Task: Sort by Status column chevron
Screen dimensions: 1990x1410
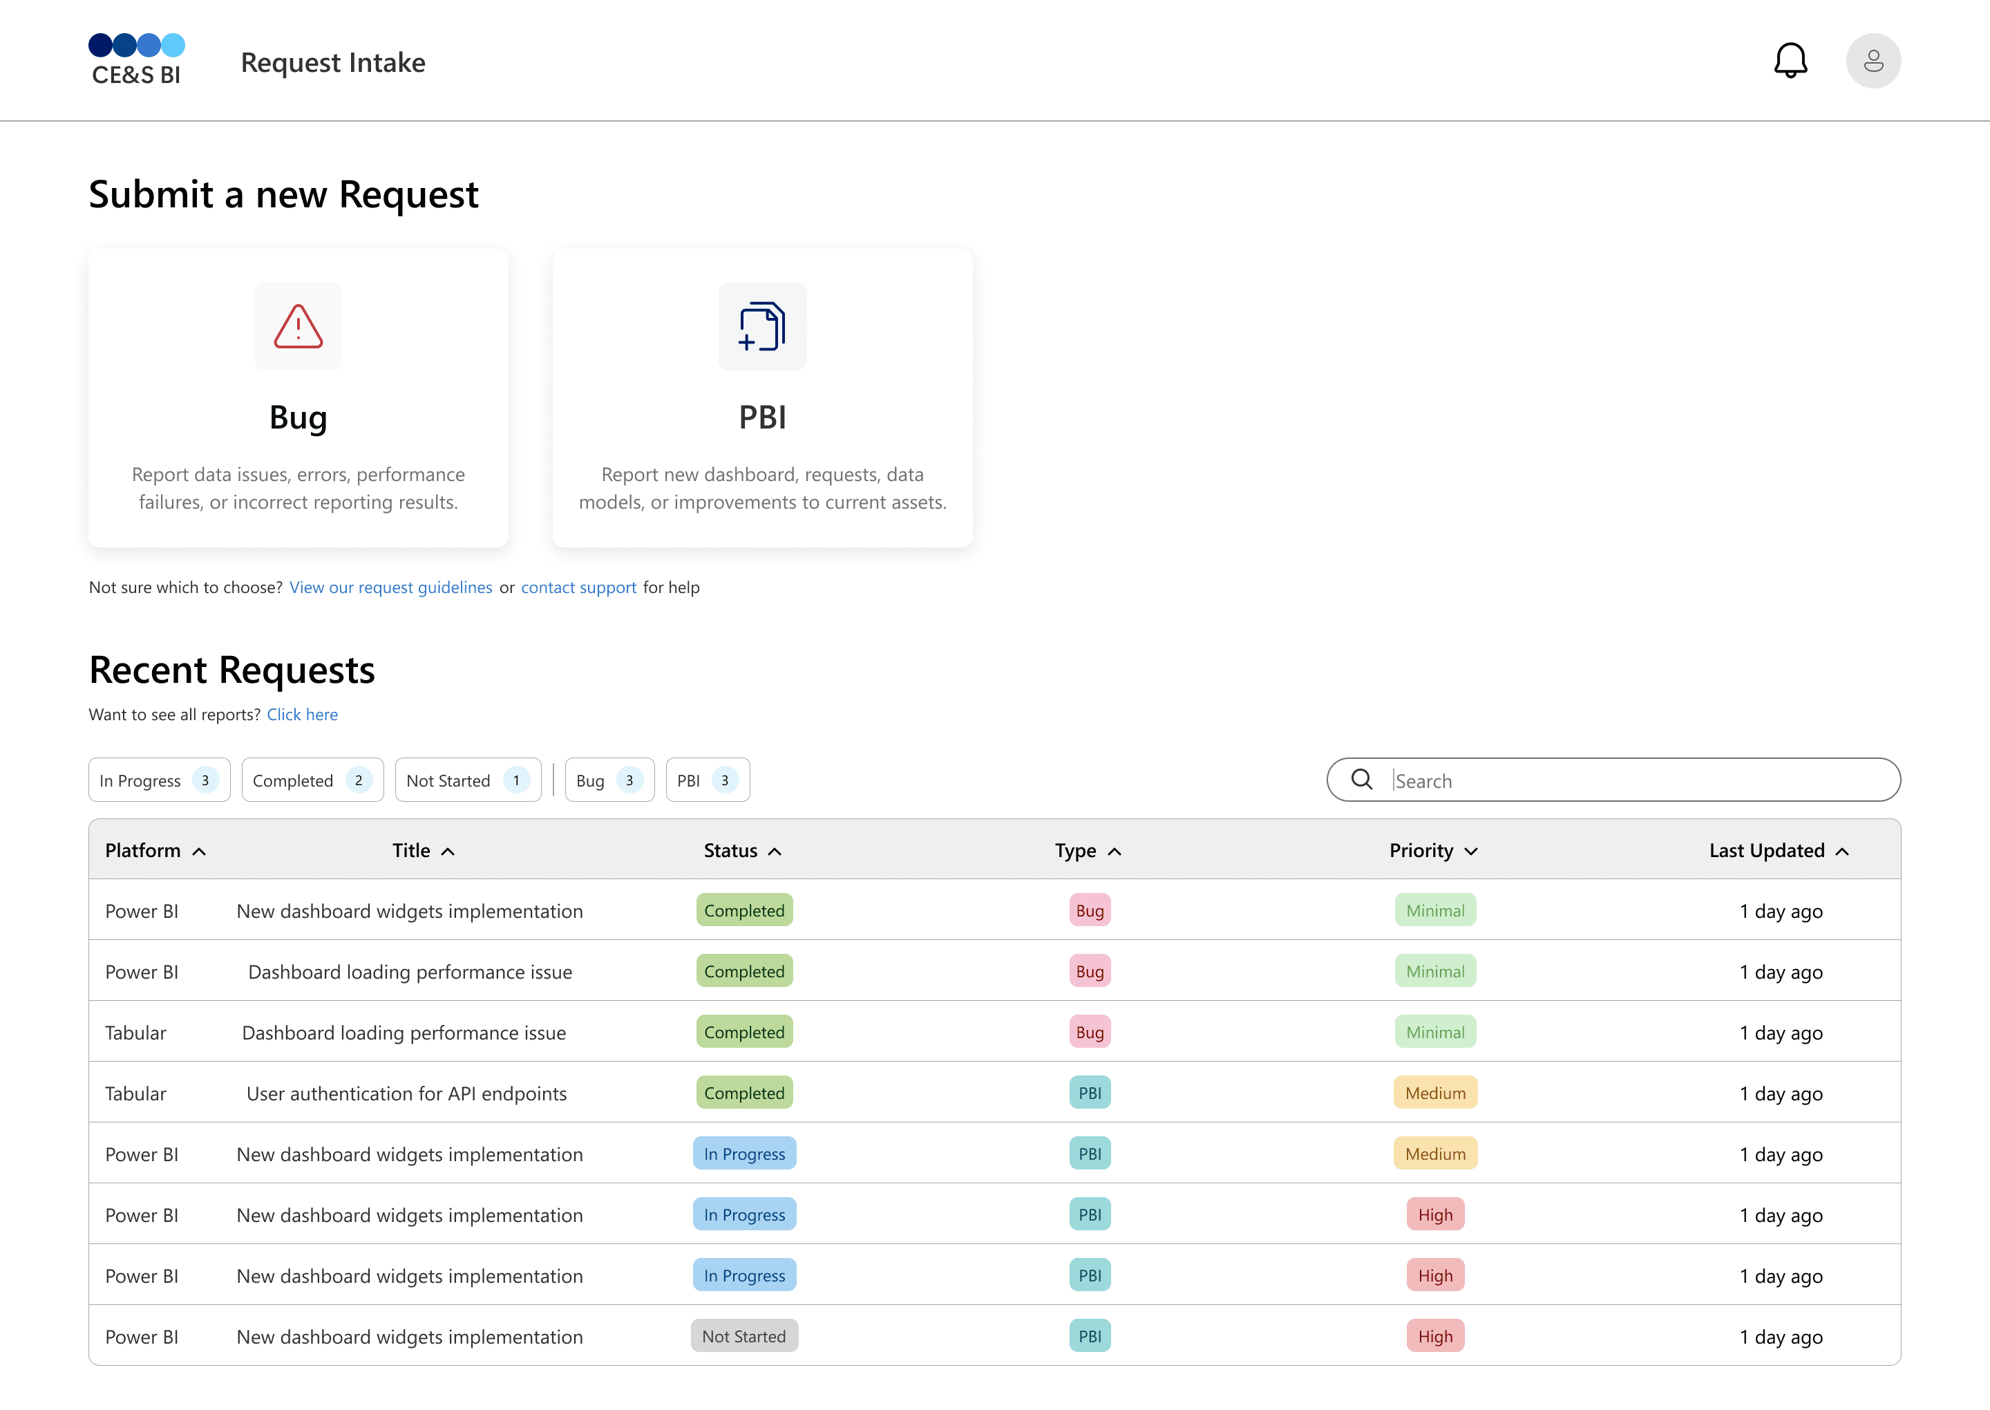Action: pos(775,852)
